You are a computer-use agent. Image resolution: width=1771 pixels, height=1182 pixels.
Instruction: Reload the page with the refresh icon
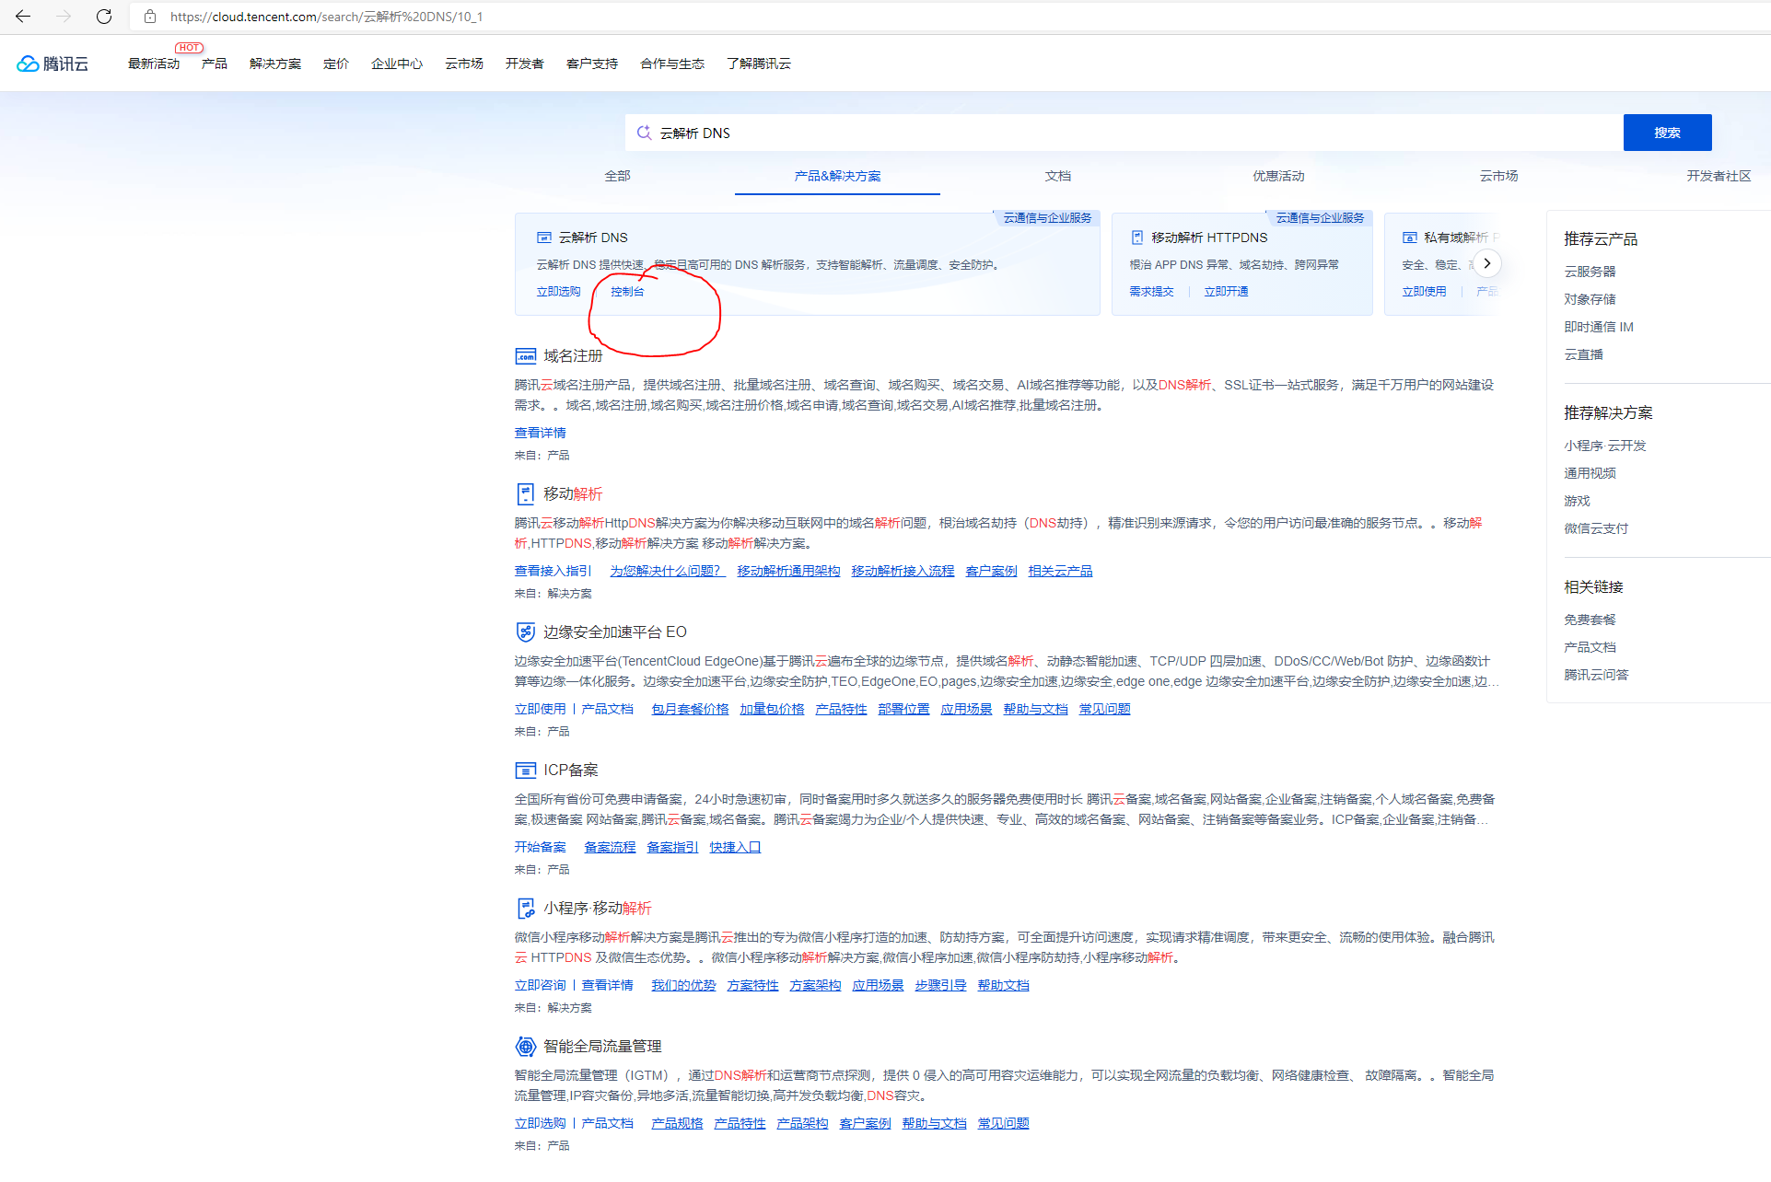pyautogui.click(x=104, y=17)
